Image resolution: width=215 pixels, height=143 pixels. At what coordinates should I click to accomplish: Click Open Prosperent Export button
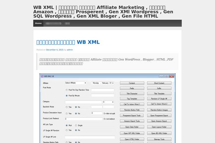click(x=159, y=115)
